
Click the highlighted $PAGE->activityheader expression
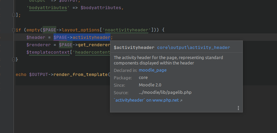[82, 37]
